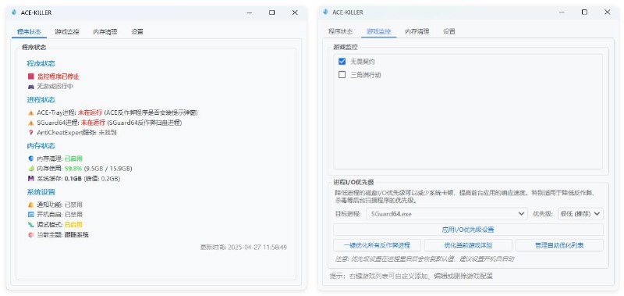Expand the 目标进程 SGuard64.exe dropdown

point(446,214)
